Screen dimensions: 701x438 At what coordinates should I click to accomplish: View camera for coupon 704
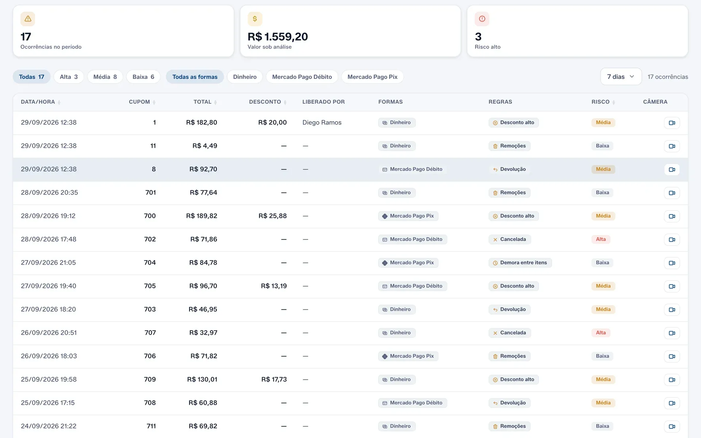[672, 263]
